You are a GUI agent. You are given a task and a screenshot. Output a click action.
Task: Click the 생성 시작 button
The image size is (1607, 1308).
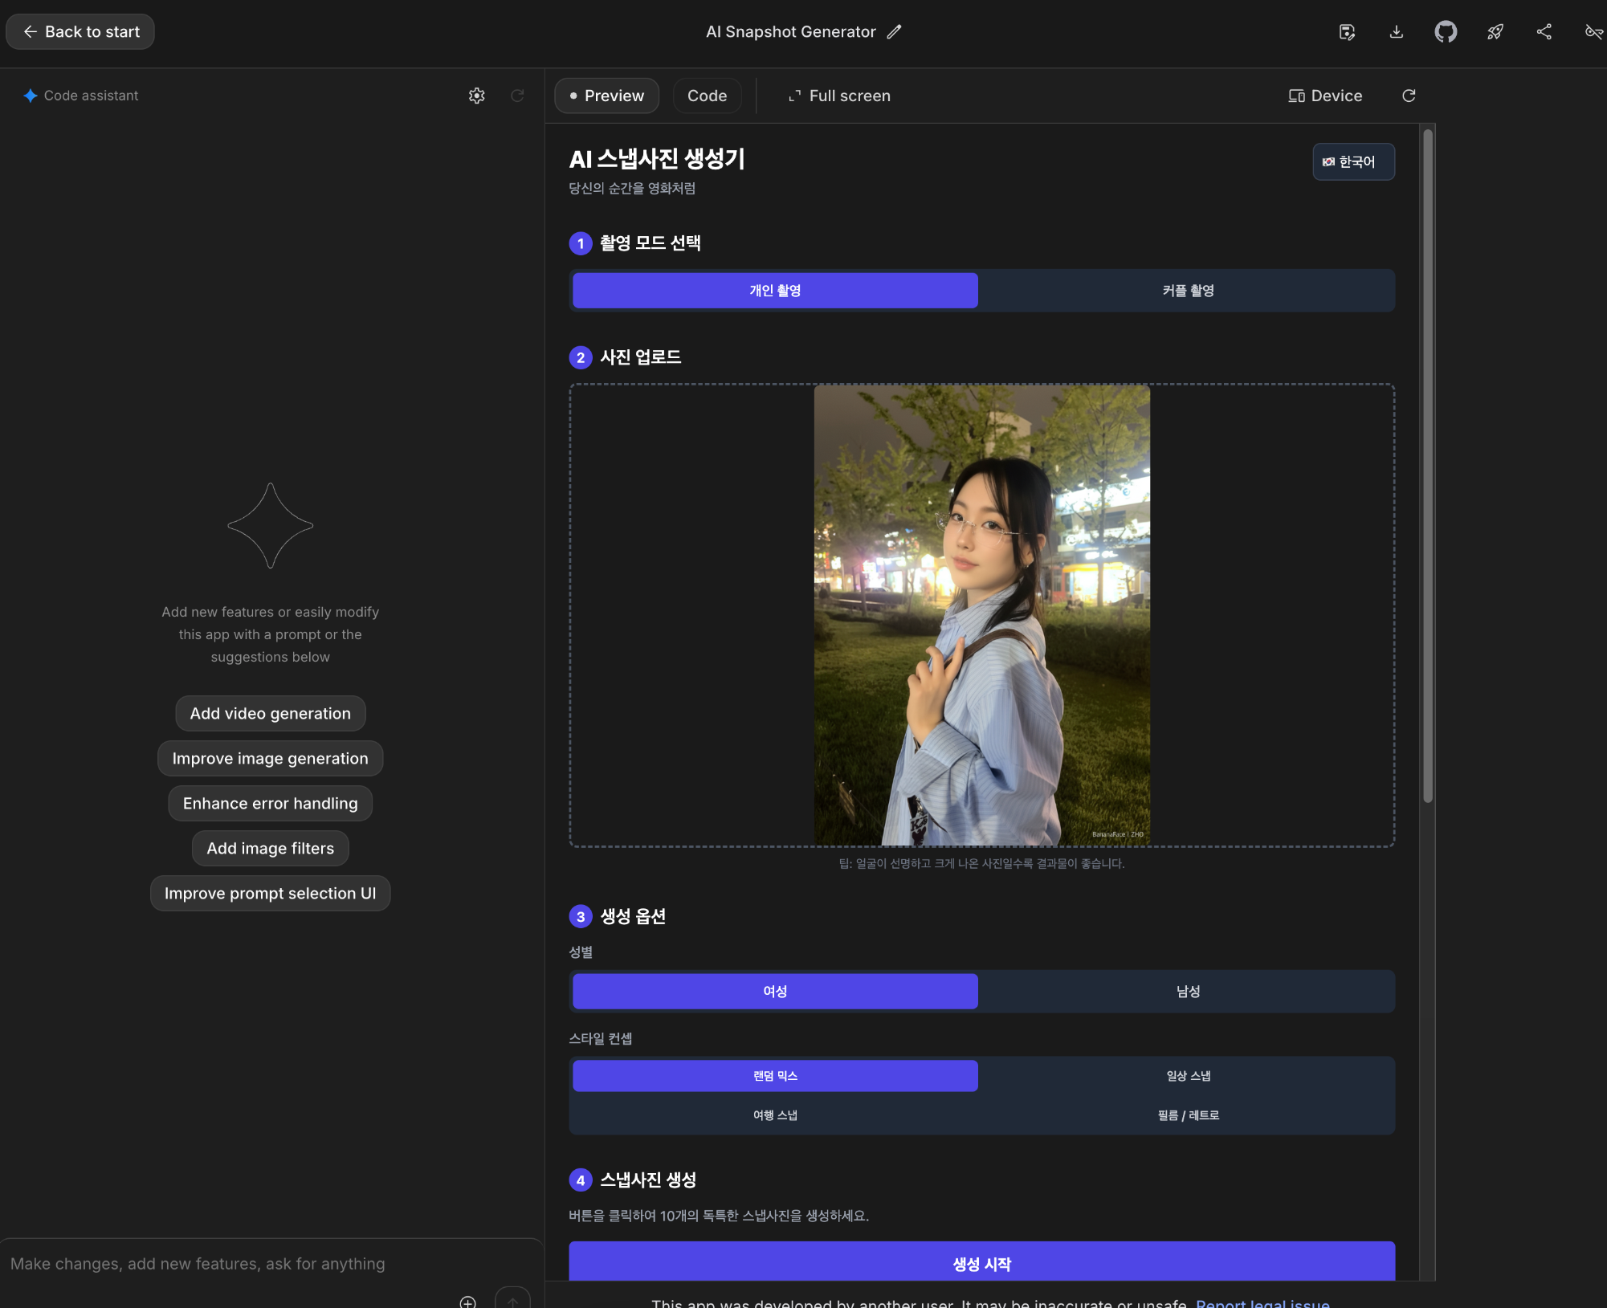point(981,1263)
